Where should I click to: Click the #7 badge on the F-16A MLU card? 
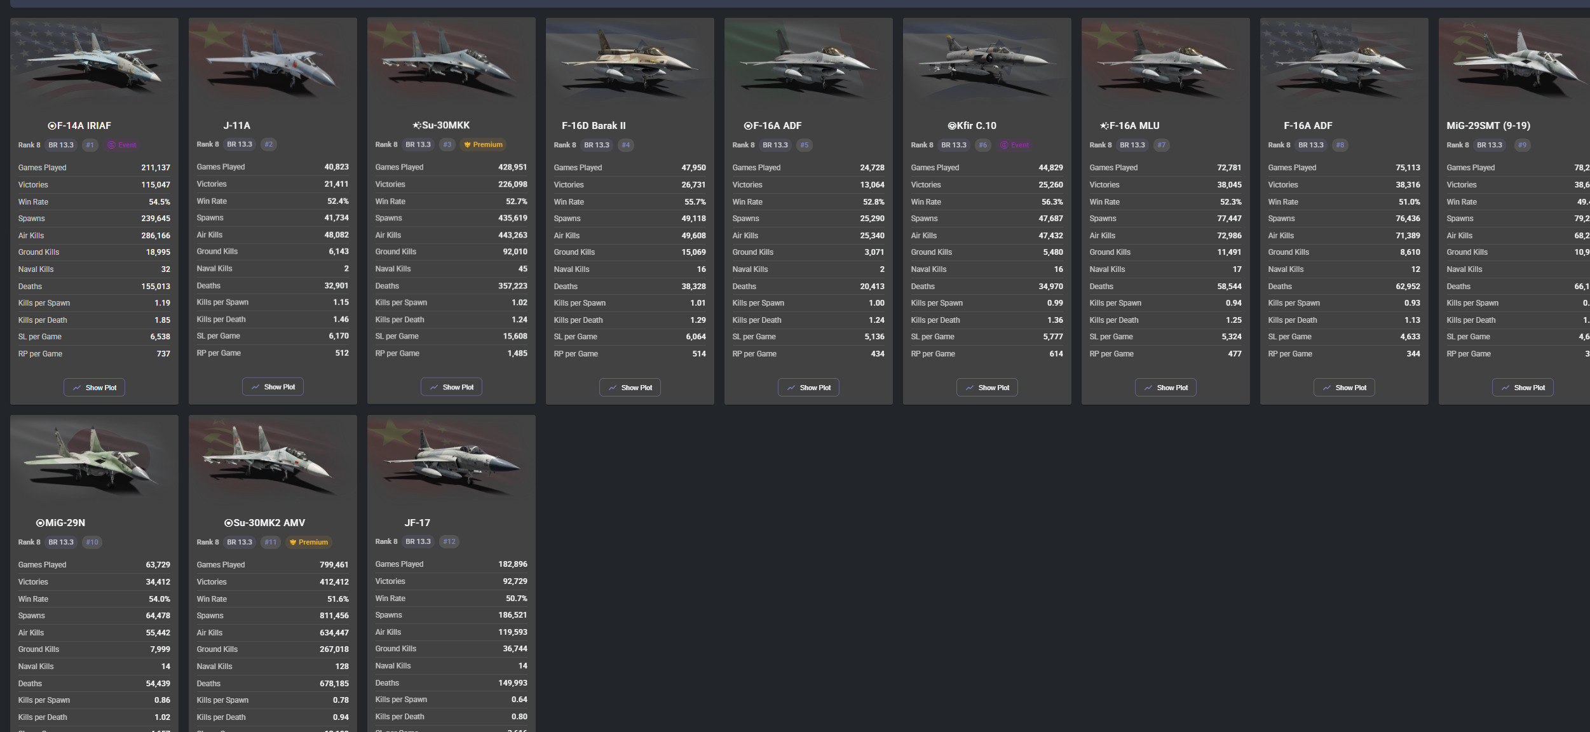point(1162,145)
